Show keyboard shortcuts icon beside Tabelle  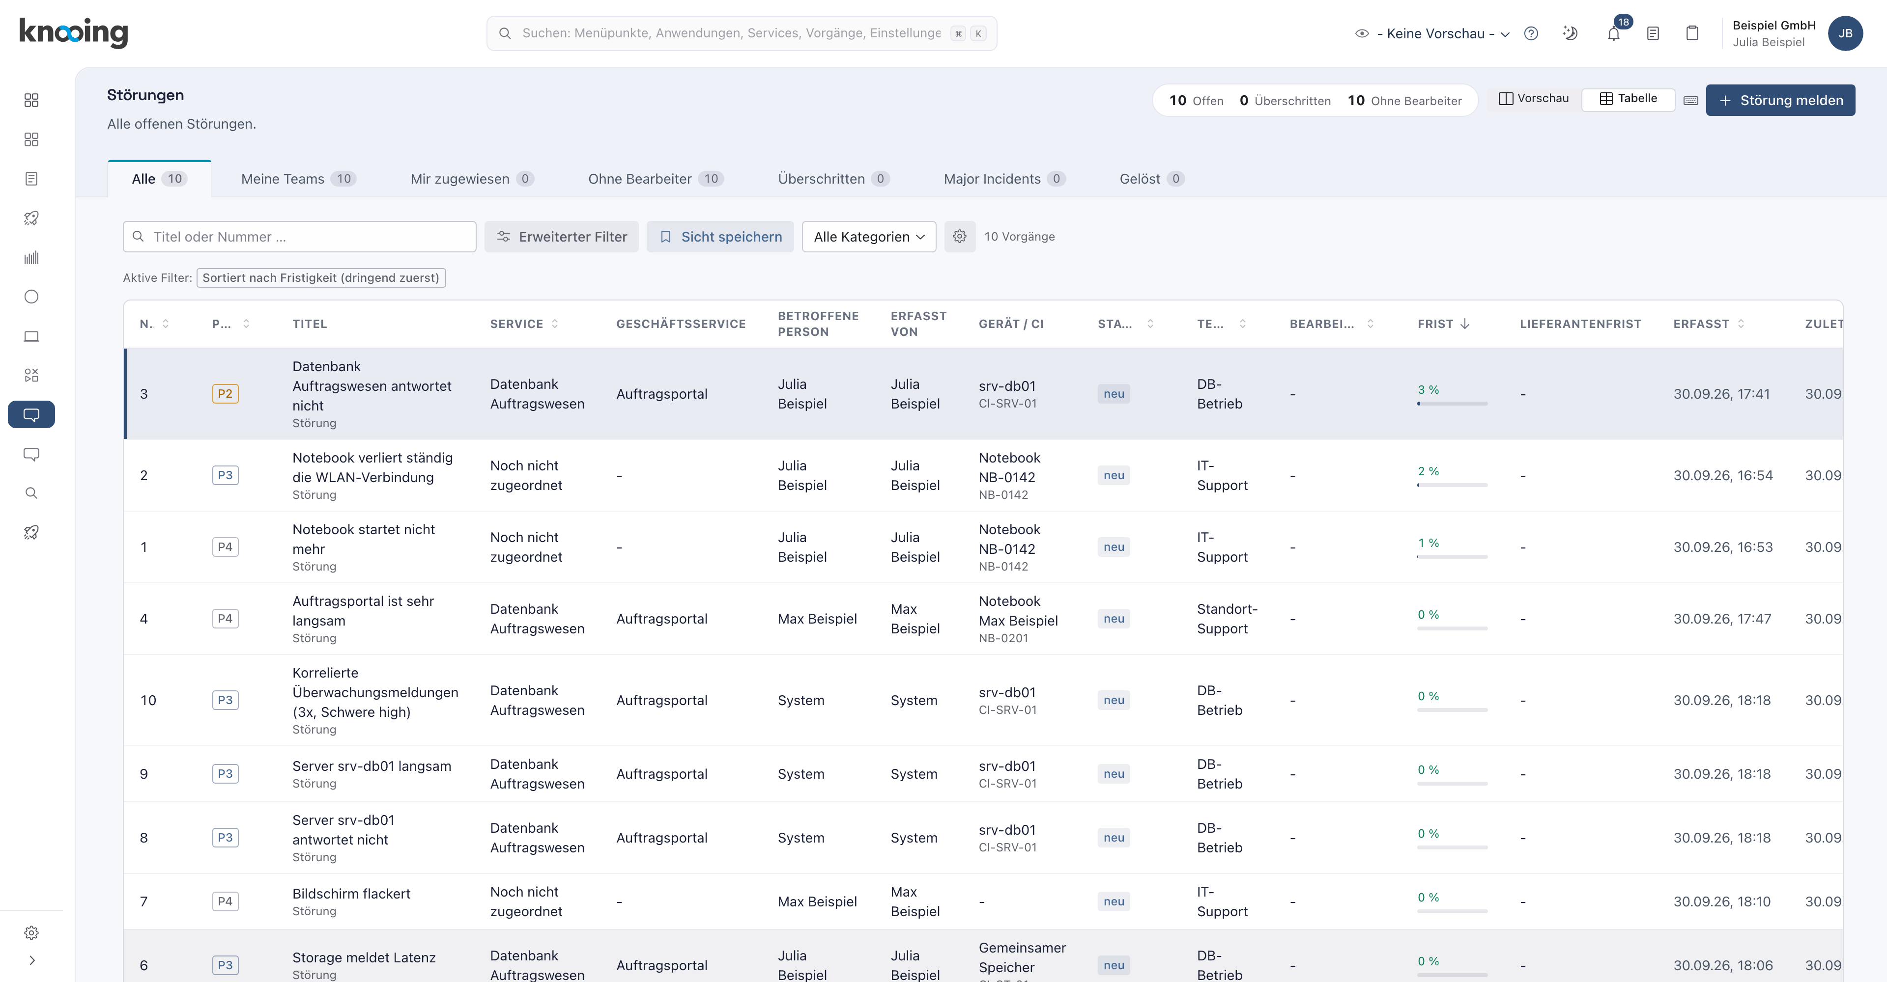[x=1690, y=100]
